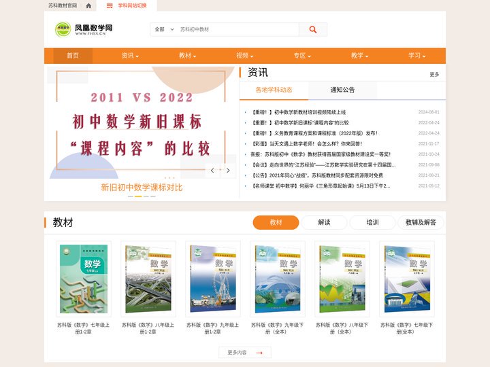Click title 苏科版《数学》九年级下册 (全本)
This screenshot has width=490, height=367.
pyautogui.click(x=278, y=328)
